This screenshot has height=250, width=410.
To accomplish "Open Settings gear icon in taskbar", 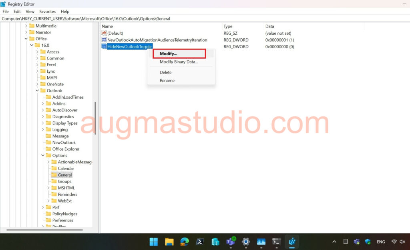I will (x=246, y=242).
